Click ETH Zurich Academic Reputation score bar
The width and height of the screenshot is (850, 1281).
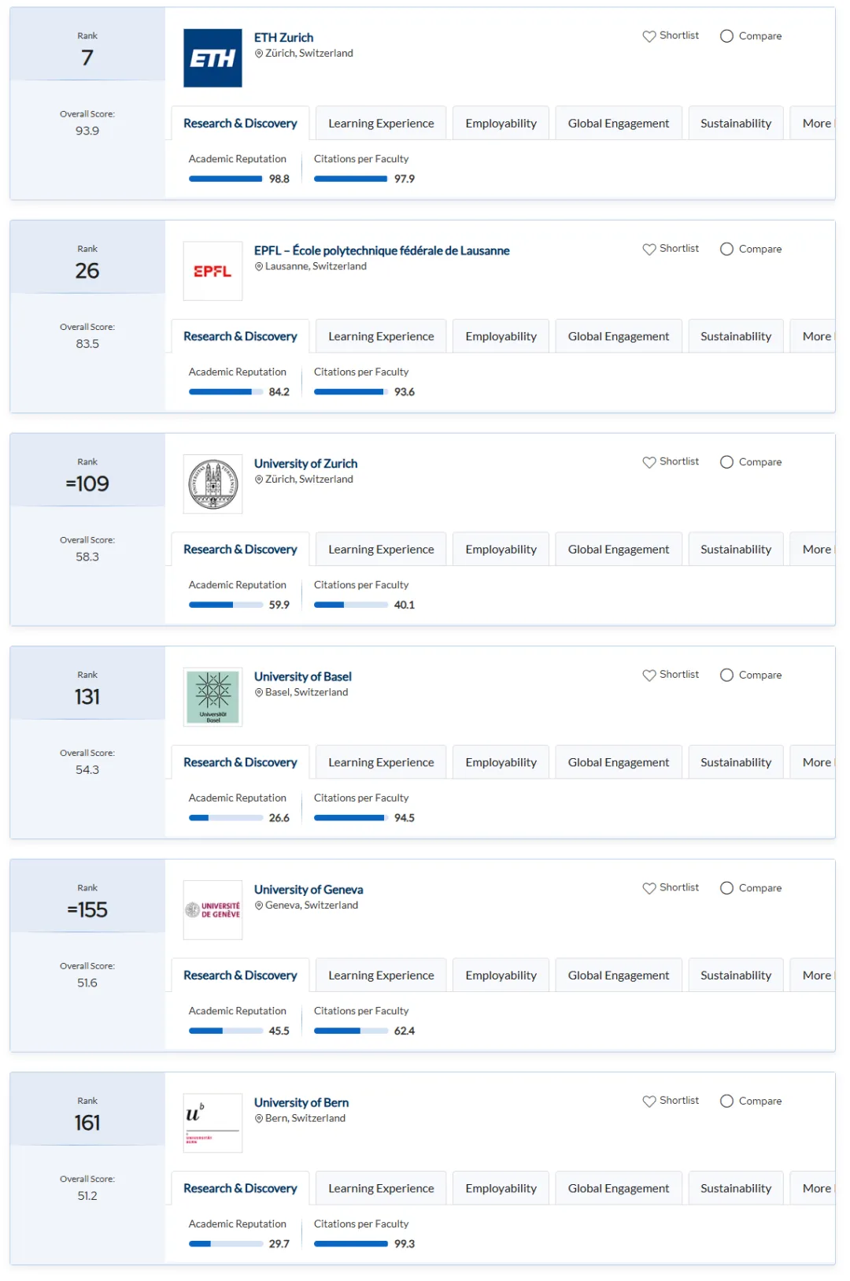pyautogui.click(x=225, y=179)
